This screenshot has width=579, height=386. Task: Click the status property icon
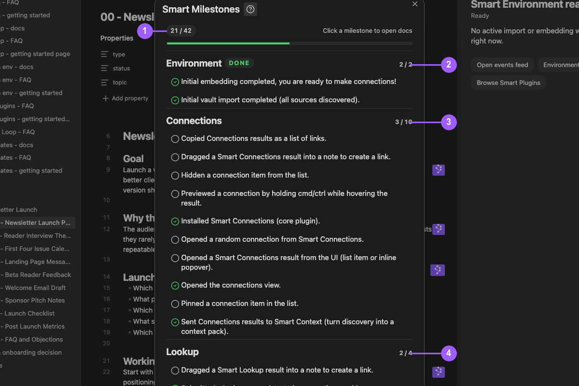click(105, 69)
